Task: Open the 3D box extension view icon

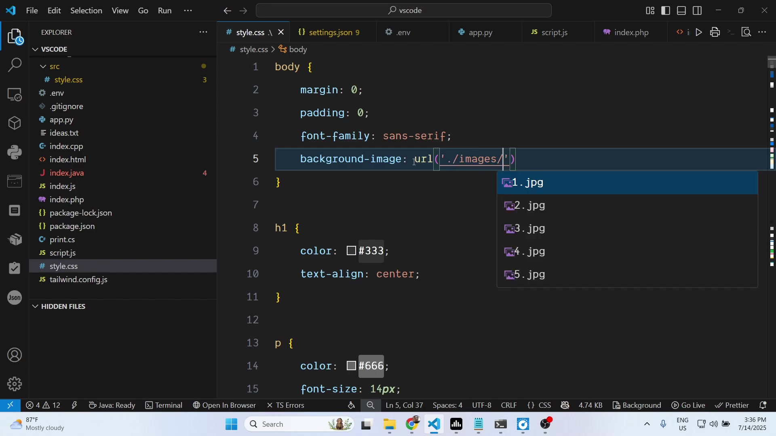Action: point(15,123)
